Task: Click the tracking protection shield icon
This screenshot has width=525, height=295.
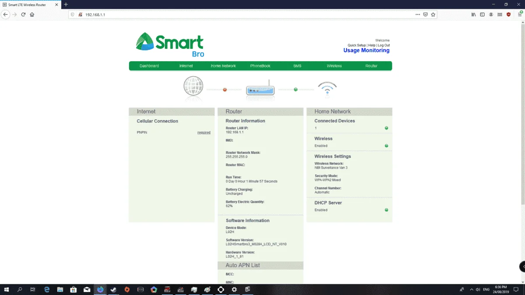Action: (x=73, y=14)
